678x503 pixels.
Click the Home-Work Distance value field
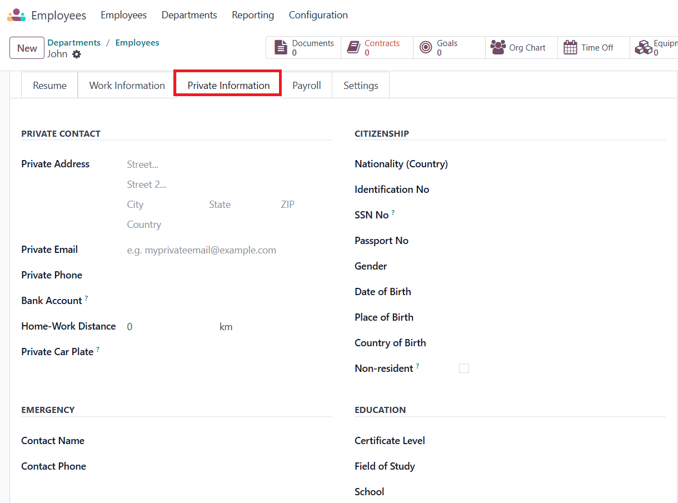pos(170,327)
